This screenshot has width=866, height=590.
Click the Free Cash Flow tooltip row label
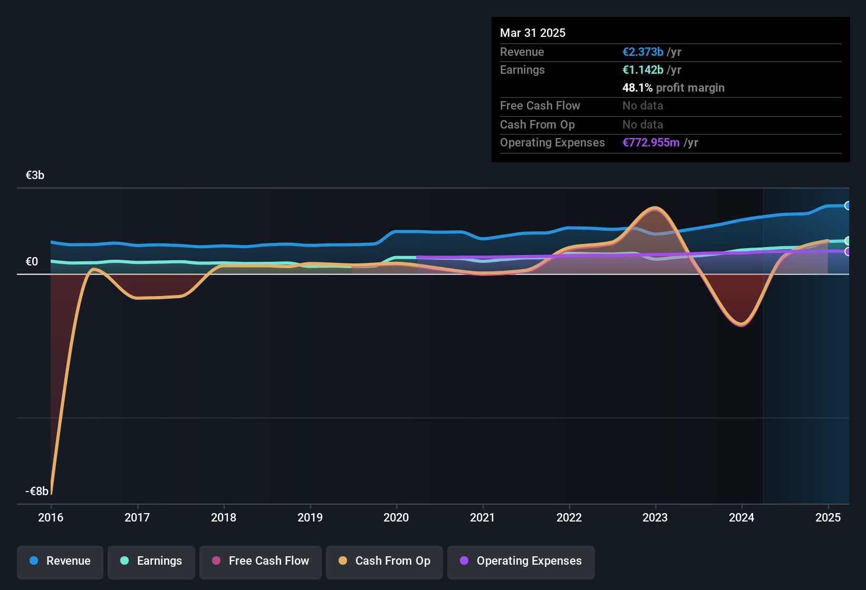tap(540, 105)
